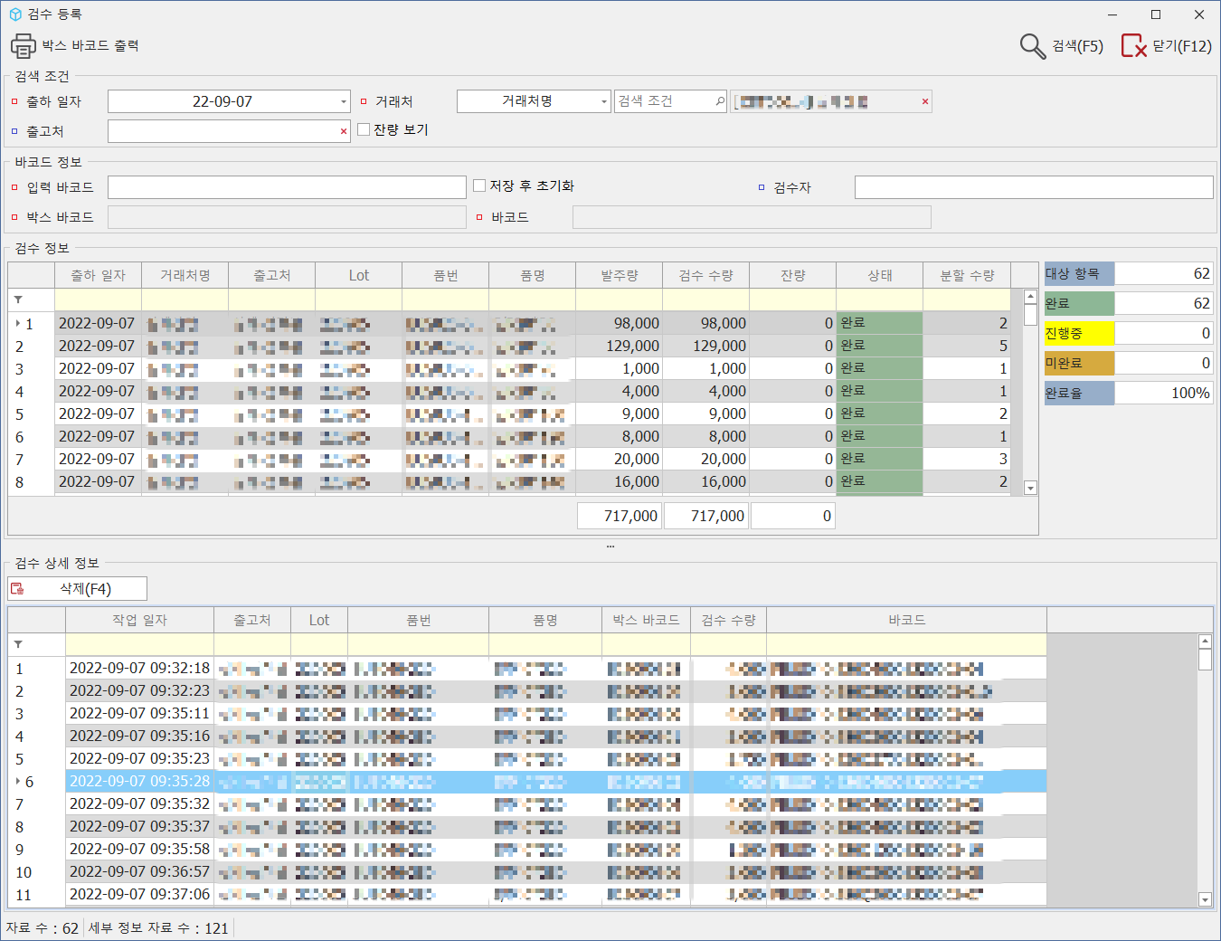Click 박스 바코드 출력 button label
Screen dimensions: 1221x941
pyautogui.click(x=90, y=45)
